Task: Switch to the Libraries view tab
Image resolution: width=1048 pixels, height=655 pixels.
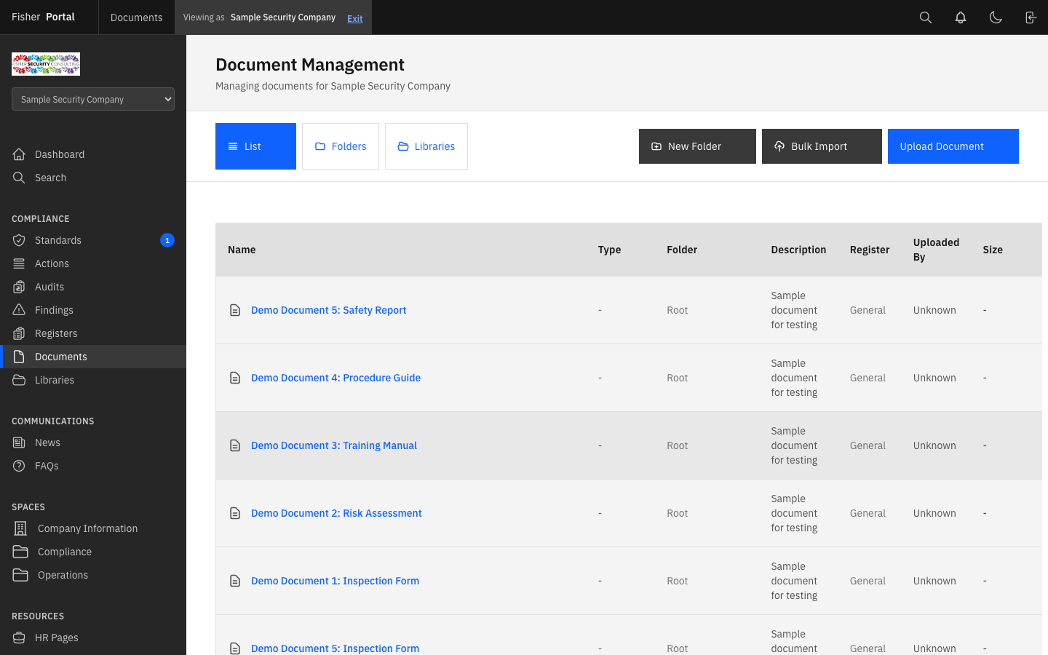Action: tap(426, 146)
